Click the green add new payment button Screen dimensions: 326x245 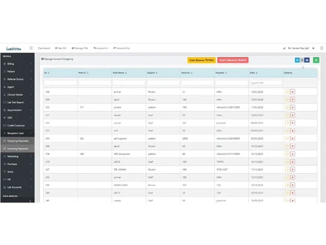coord(316,60)
